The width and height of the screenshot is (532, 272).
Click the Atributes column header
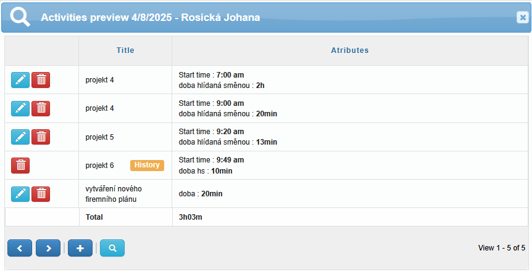pos(350,50)
